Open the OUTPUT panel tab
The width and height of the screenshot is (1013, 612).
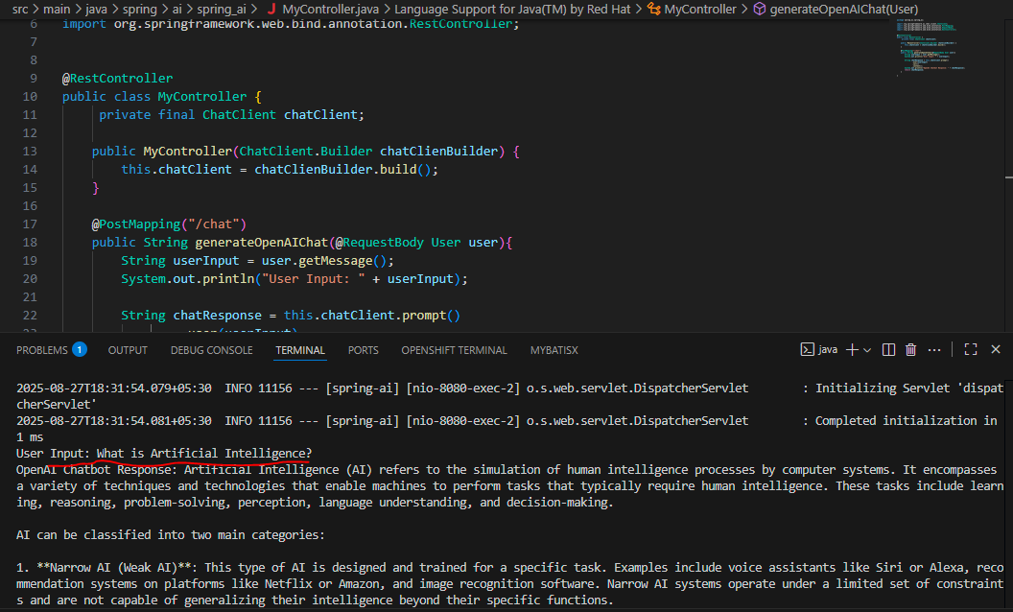[128, 349]
